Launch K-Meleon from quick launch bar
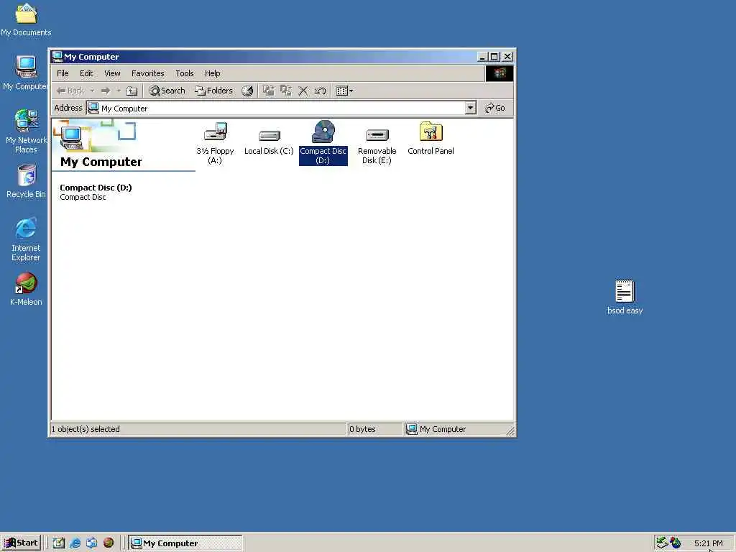The image size is (736, 552). pos(109,543)
